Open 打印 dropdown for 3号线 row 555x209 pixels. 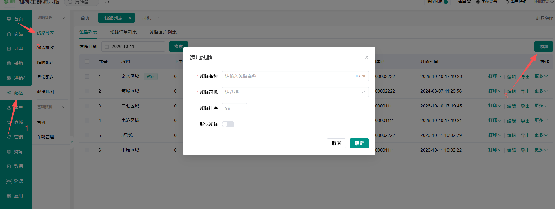click(495, 135)
